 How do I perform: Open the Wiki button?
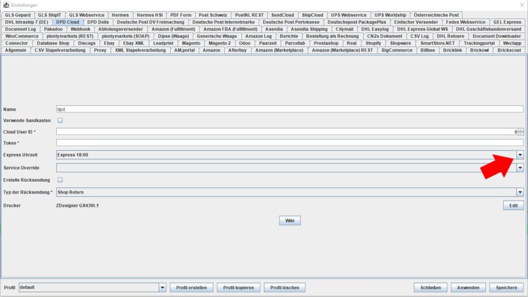(x=290, y=221)
